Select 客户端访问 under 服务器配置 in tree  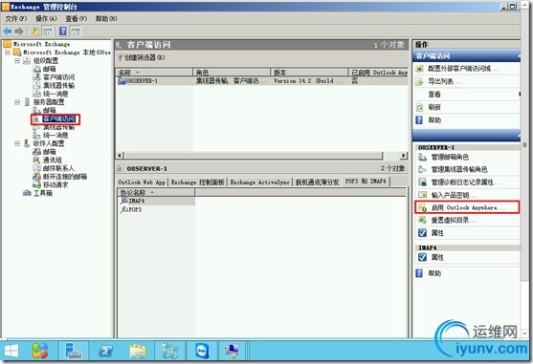tap(58, 118)
